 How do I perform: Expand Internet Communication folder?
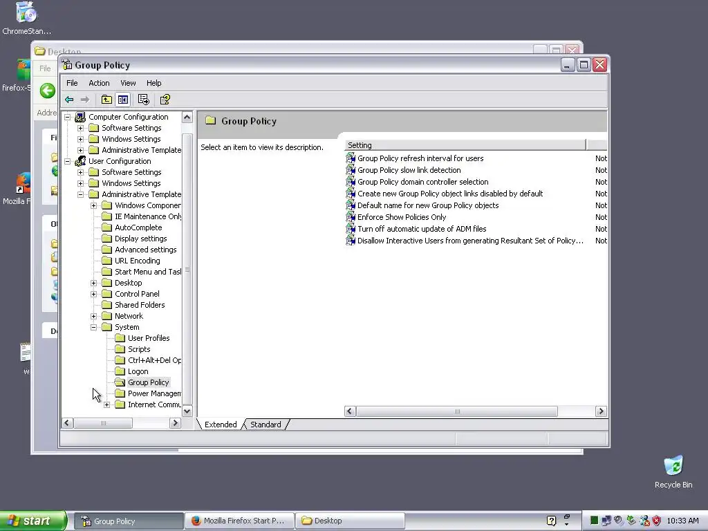coord(106,404)
